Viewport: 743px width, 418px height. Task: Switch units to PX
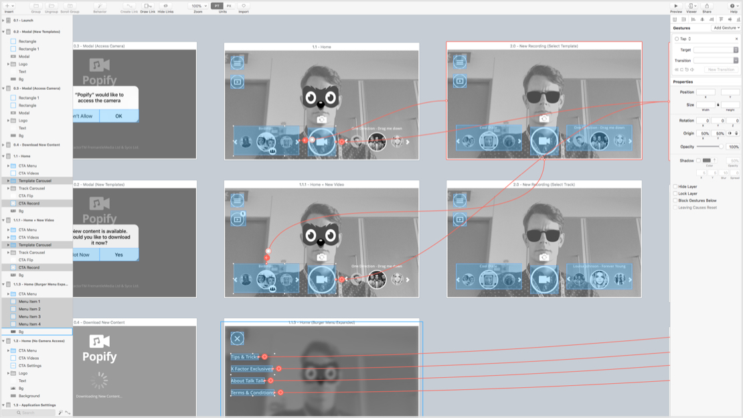click(229, 6)
